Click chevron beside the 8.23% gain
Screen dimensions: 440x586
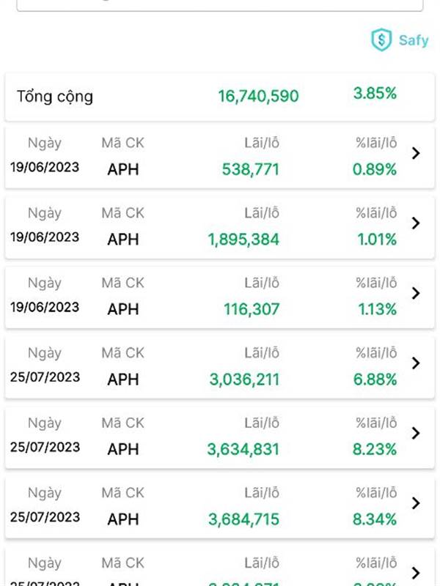click(x=416, y=433)
